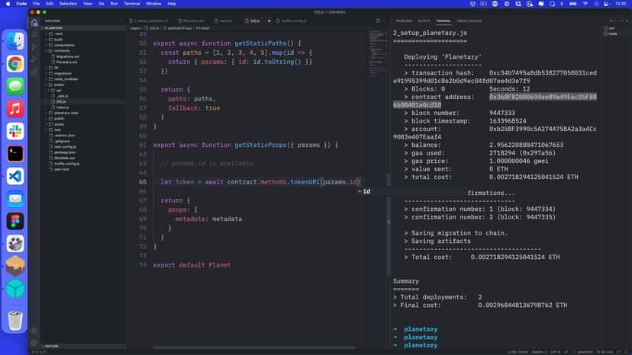
Task: Switch to the PROBLEMS panel tab
Action: coord(403,21)
